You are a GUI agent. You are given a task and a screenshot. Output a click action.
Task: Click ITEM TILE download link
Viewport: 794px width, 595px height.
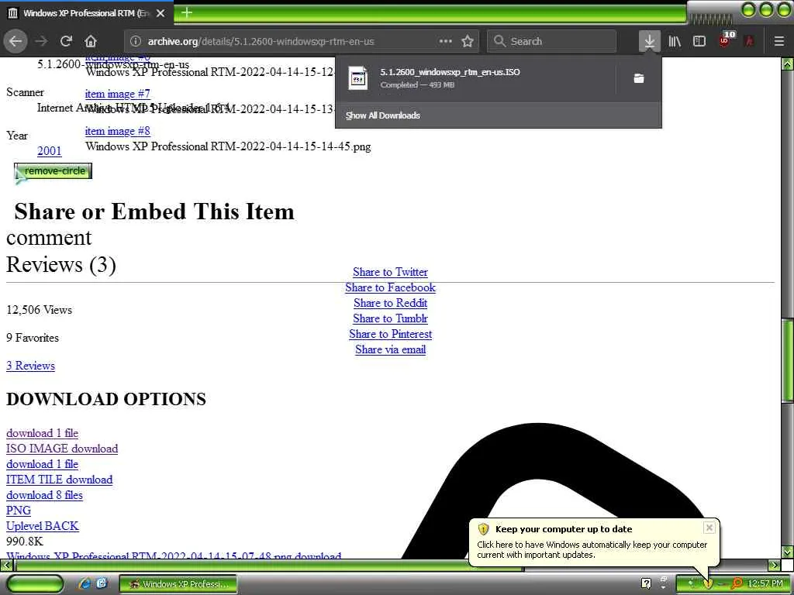pos(59,480)
